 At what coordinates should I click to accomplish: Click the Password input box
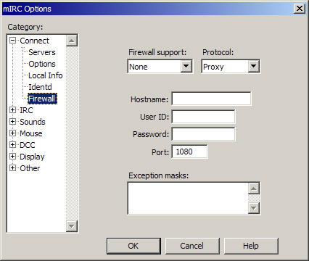click(203, 134)
